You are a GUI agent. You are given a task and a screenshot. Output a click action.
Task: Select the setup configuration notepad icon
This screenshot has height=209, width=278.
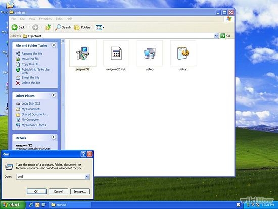pos(183,53)
